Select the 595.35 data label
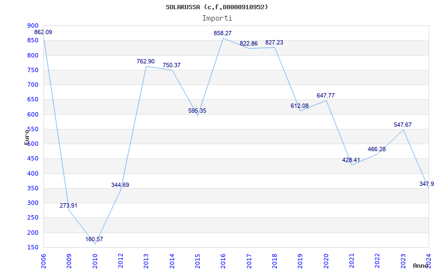This screenshot has width=434, height=271. click(197, 111)
